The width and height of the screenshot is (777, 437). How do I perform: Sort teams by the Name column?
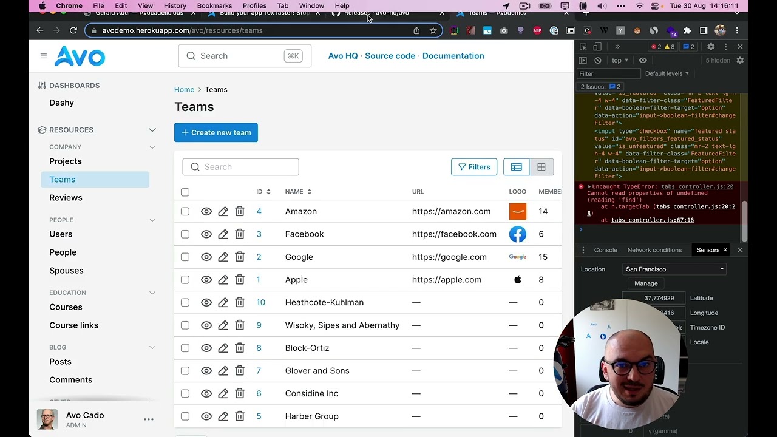[298, 192]
